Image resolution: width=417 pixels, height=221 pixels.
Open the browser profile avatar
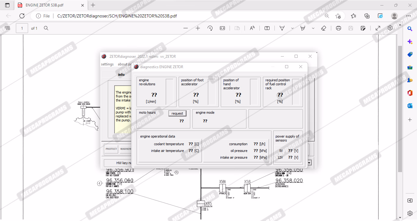pos(394,16)
